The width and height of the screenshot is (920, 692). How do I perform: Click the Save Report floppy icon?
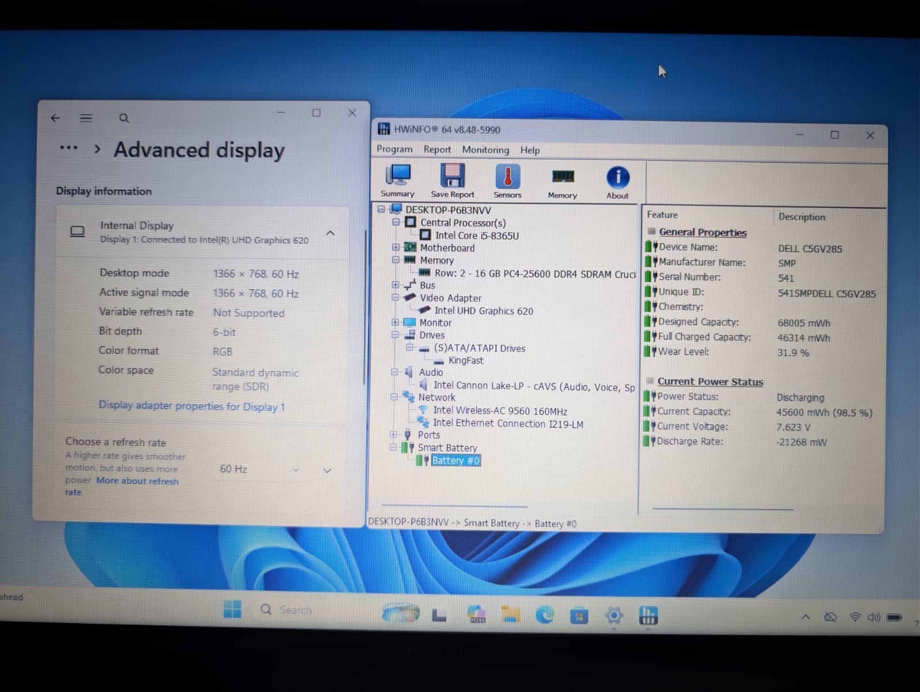[453, 180]
